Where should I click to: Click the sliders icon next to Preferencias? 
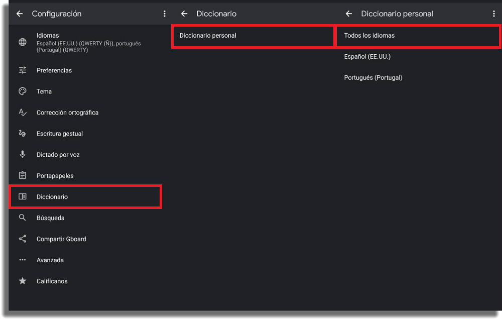(x=23, y=70)
